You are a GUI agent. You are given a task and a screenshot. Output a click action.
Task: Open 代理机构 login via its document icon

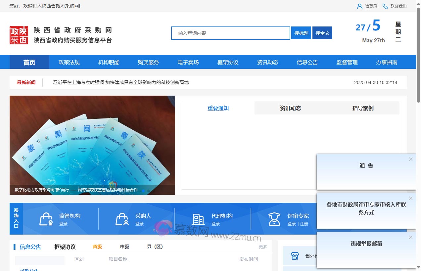(x=198, y=218)
